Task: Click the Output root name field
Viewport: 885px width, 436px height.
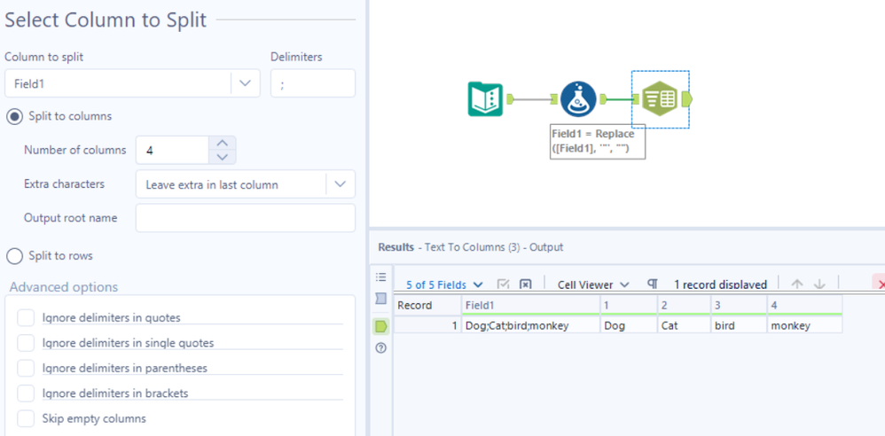Action: coord(246,218)
